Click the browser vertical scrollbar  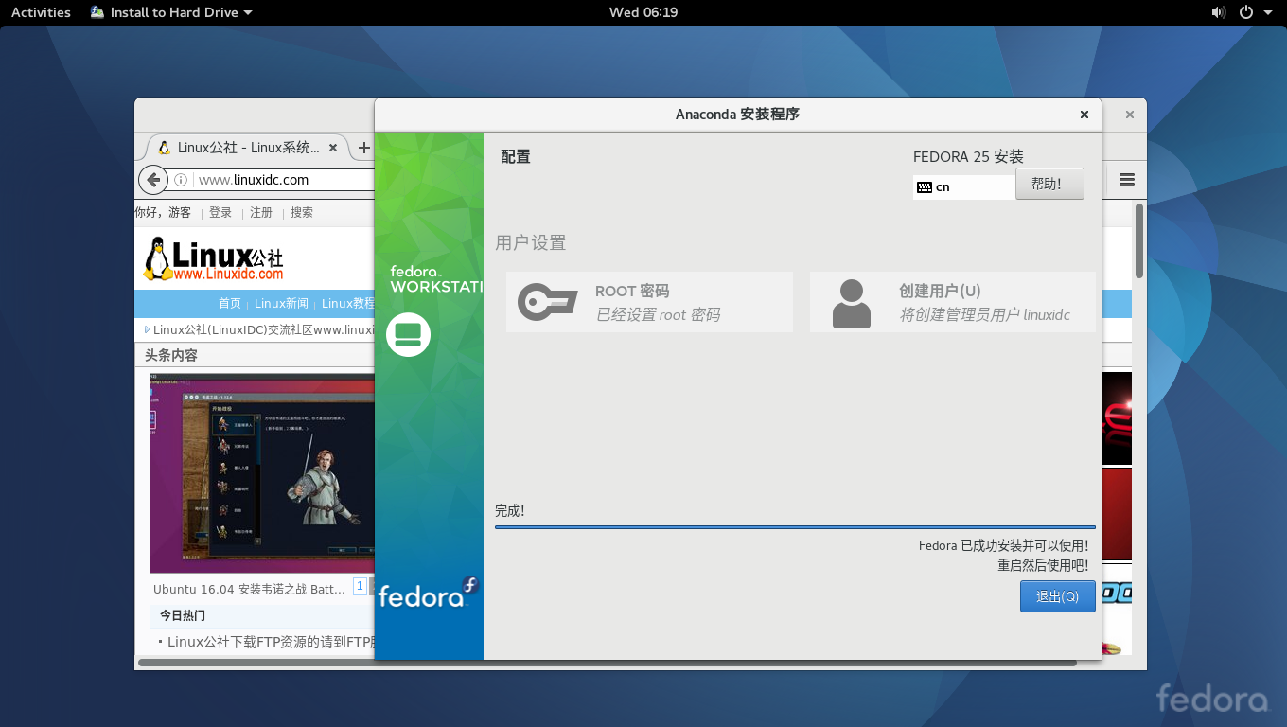click(1139, 241)
